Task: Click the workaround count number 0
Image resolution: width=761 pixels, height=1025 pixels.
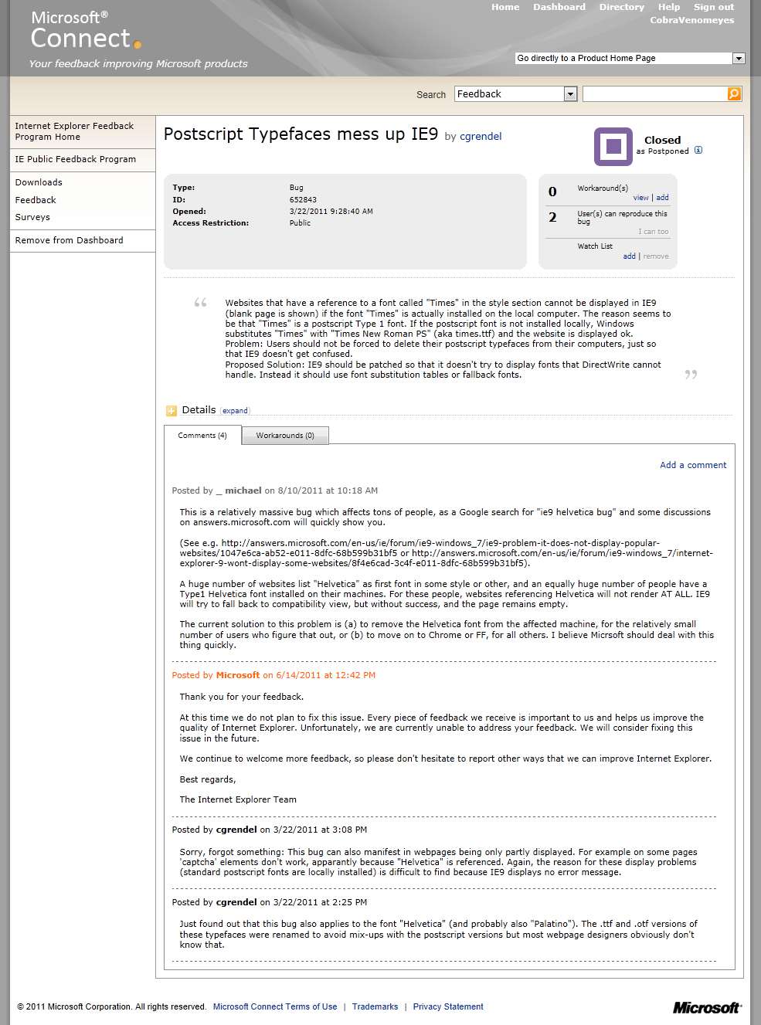Action: click(x=552, y=192)
